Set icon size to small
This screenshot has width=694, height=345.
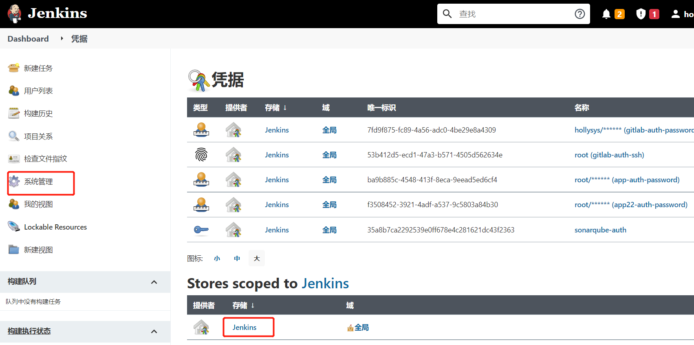click(x=217, y=259)
